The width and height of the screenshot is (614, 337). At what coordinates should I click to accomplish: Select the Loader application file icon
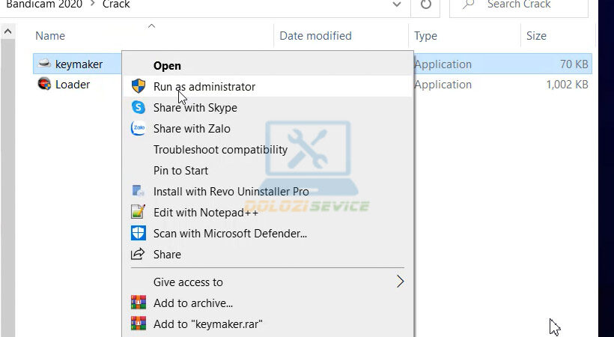[44, 85]
